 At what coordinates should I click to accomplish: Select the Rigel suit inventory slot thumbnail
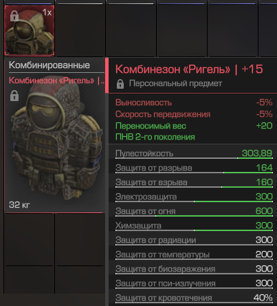click(x=30, y=30)
